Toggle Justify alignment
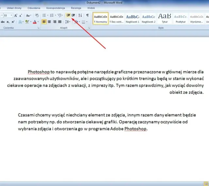The height and width of the screenshot is (186, 209). (60, 22)
